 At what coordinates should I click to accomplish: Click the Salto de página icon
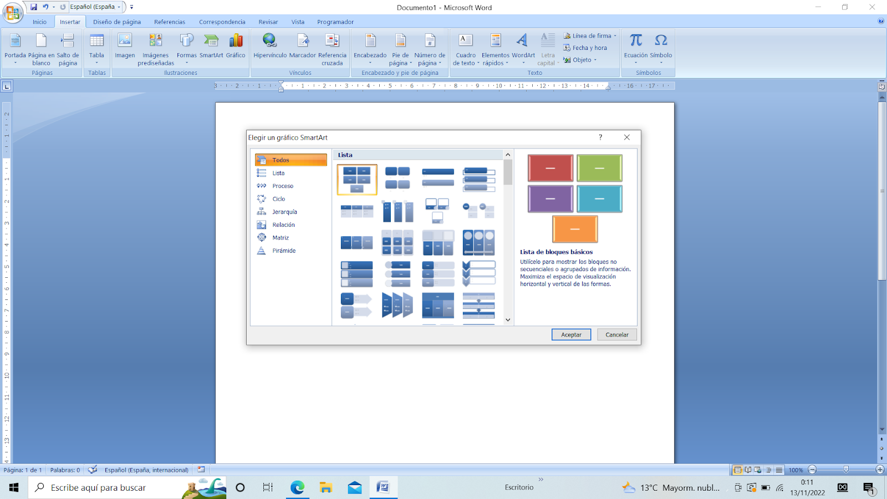coord(68,41)
